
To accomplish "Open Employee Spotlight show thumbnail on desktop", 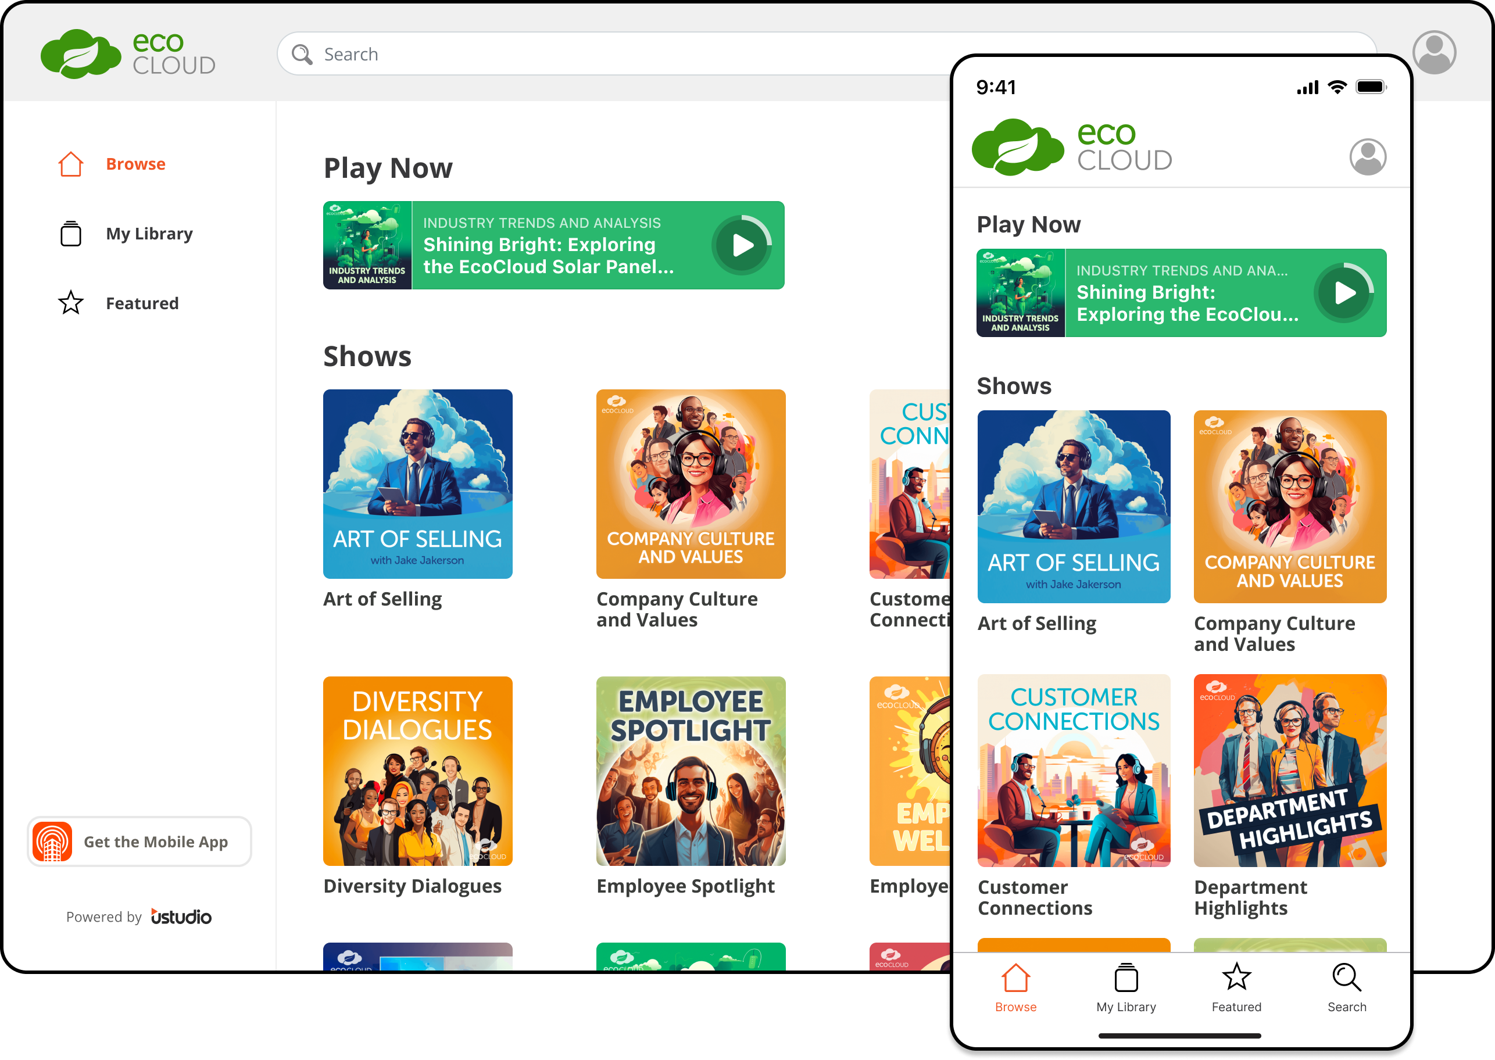I will coord(691,771).
